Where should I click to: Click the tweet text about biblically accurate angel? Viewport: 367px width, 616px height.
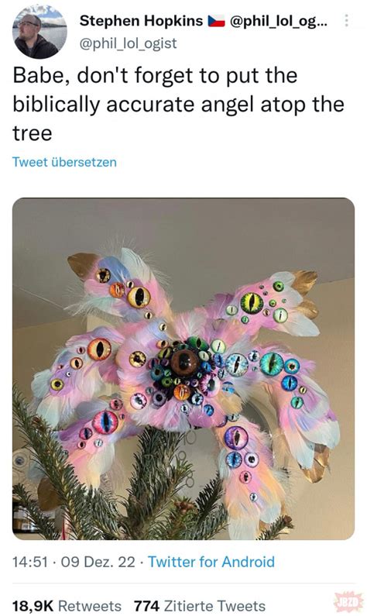(179, 104)
